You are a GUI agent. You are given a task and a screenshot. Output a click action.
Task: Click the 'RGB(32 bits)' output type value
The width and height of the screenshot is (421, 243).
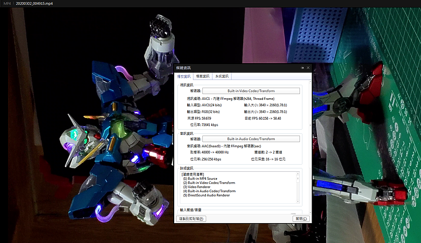tap(210, 112)
